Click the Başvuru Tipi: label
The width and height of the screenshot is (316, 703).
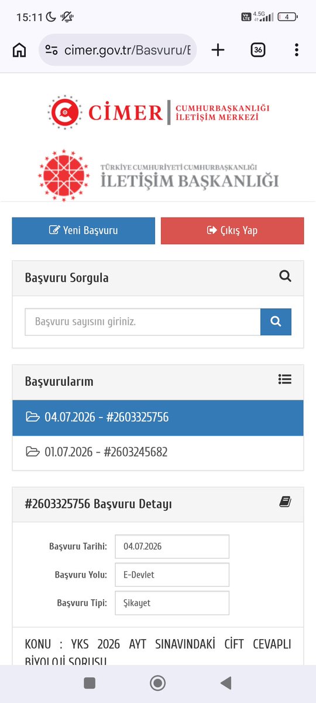[82, 603]
